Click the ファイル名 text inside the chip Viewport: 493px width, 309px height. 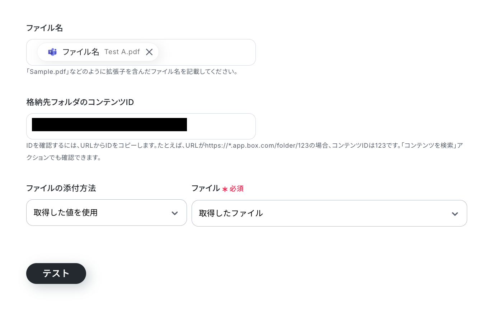pos(81,52)
